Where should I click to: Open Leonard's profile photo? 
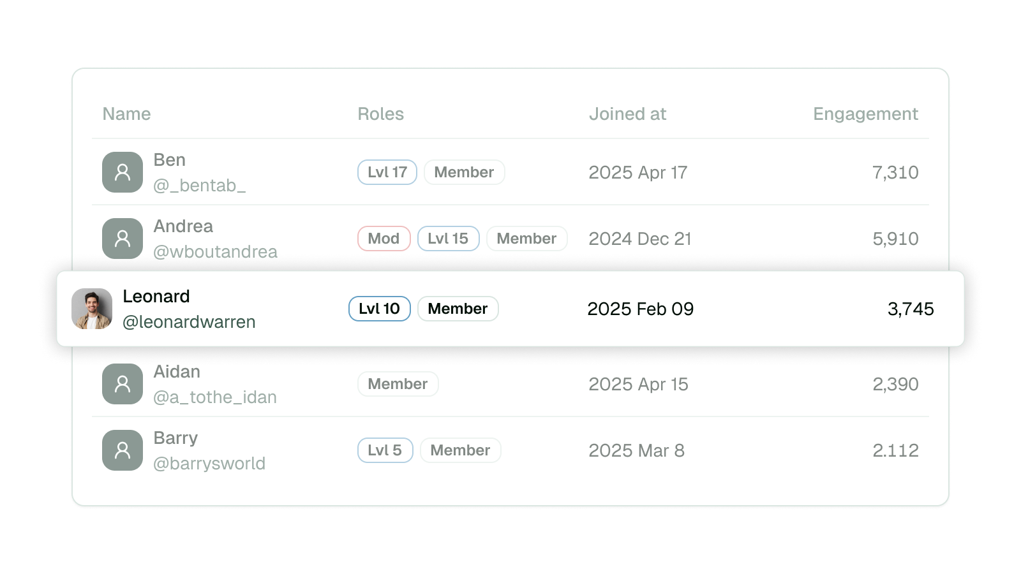[91, 309]
